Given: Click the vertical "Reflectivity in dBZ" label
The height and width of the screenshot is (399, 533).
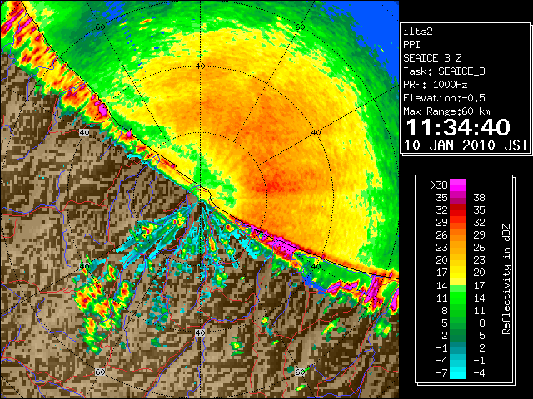Looking at the screenshot, I should point(506,279).
